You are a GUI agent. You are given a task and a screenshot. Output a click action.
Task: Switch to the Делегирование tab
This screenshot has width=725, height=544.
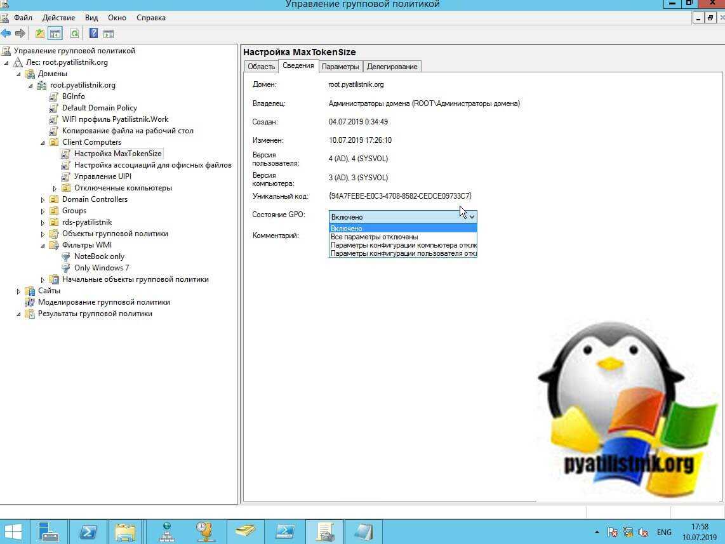click(392, 67)
